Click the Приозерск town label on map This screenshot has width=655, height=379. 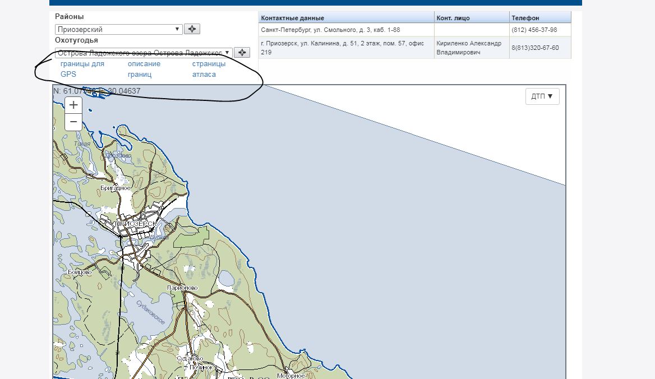(x=136, y=223)
